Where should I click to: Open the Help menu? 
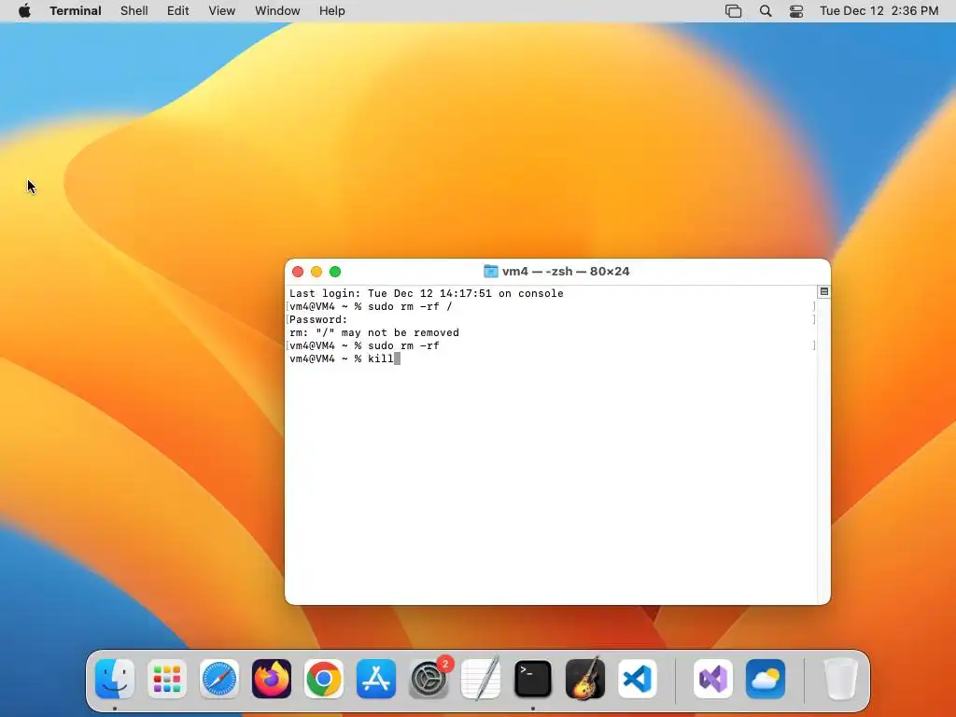pos(332,11)
